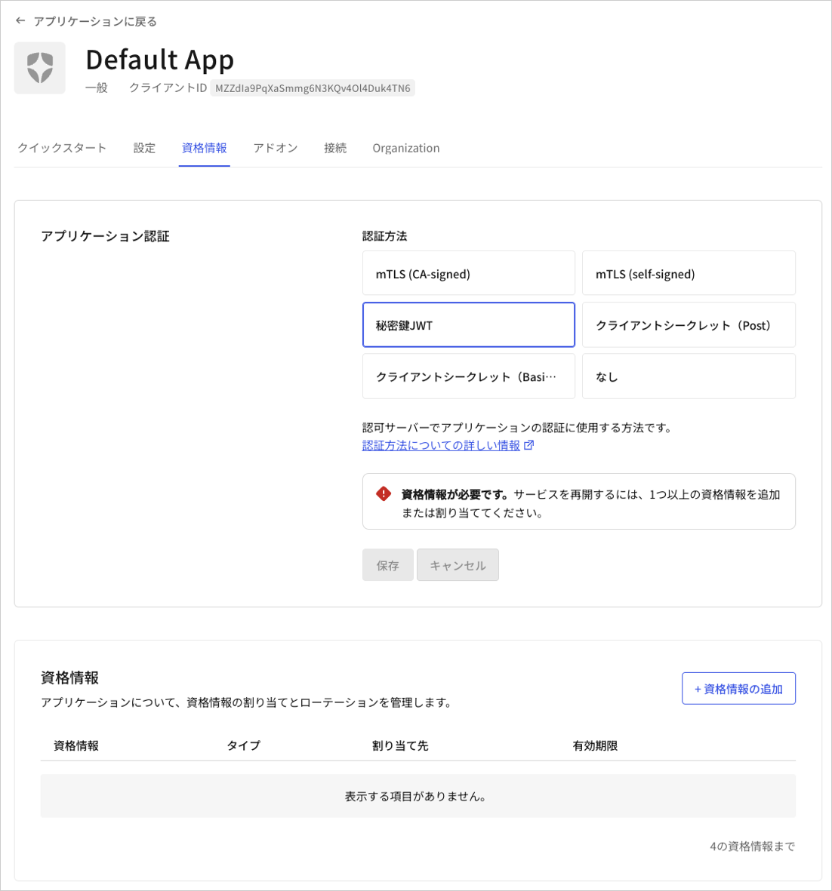Open the 認証方法についての詳しい情報 link
832x891 pixels.
[442, 445]
